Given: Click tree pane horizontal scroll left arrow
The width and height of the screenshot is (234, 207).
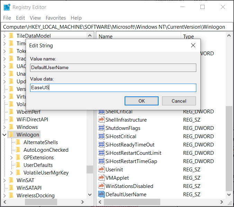Looking at the screenshot, I should pyautogui.click(x=5, y=202).
